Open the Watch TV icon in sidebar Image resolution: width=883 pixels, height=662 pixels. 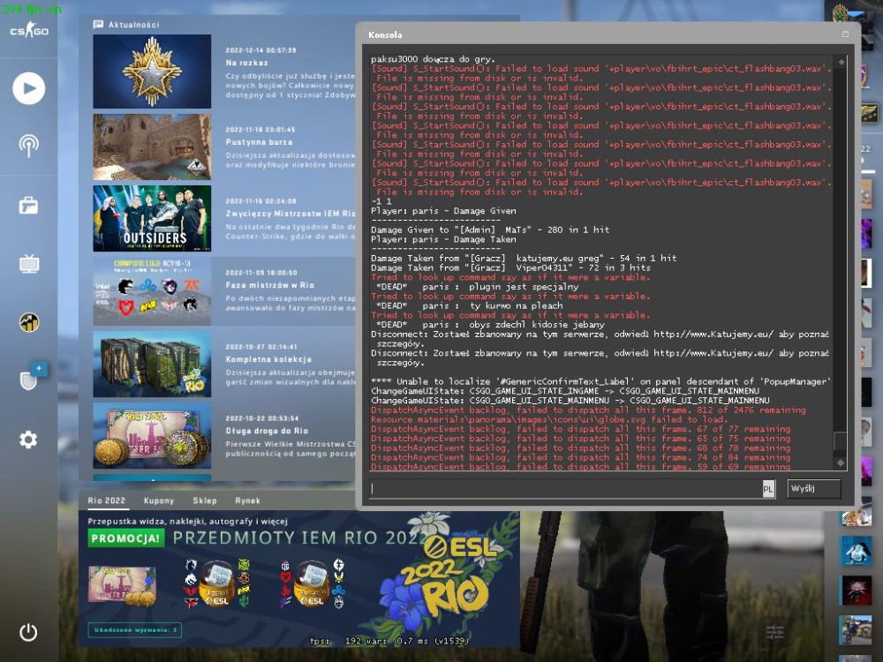[x=29, y=263]
